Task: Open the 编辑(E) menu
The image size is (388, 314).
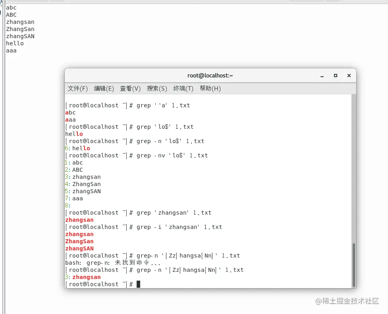Action: coord(104,88)
